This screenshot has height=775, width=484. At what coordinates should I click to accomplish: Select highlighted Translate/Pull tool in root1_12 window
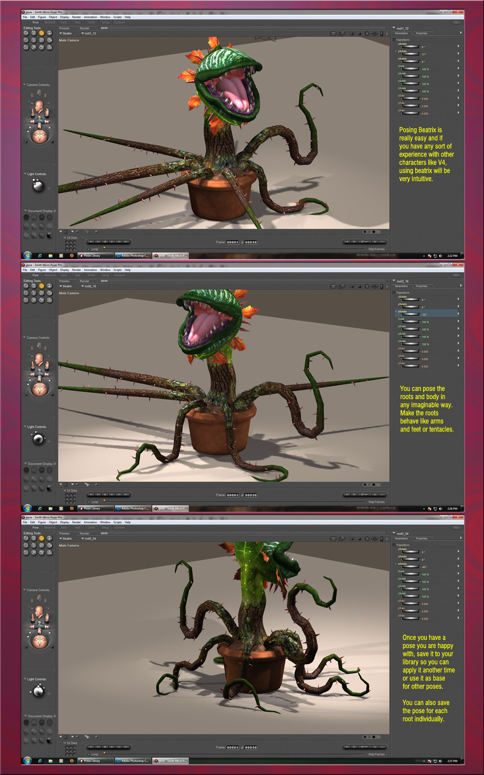(42, 33)
